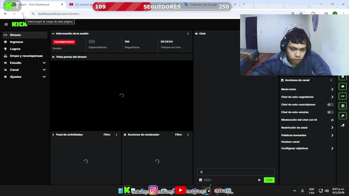Click the channel actions camera icon in right rail
This screenshot has height=196, width=349.
(x=343, y=106)
